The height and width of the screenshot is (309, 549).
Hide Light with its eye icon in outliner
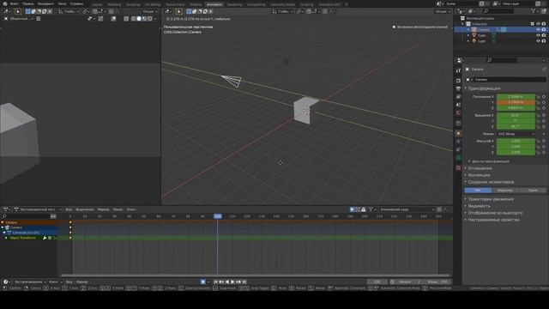tap(538, 41)
